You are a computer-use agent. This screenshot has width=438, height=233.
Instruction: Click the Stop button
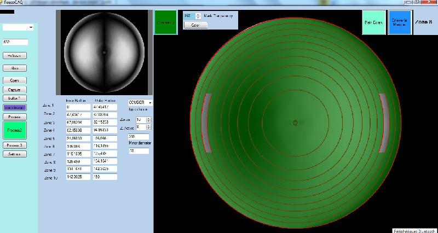click(15, 68)
